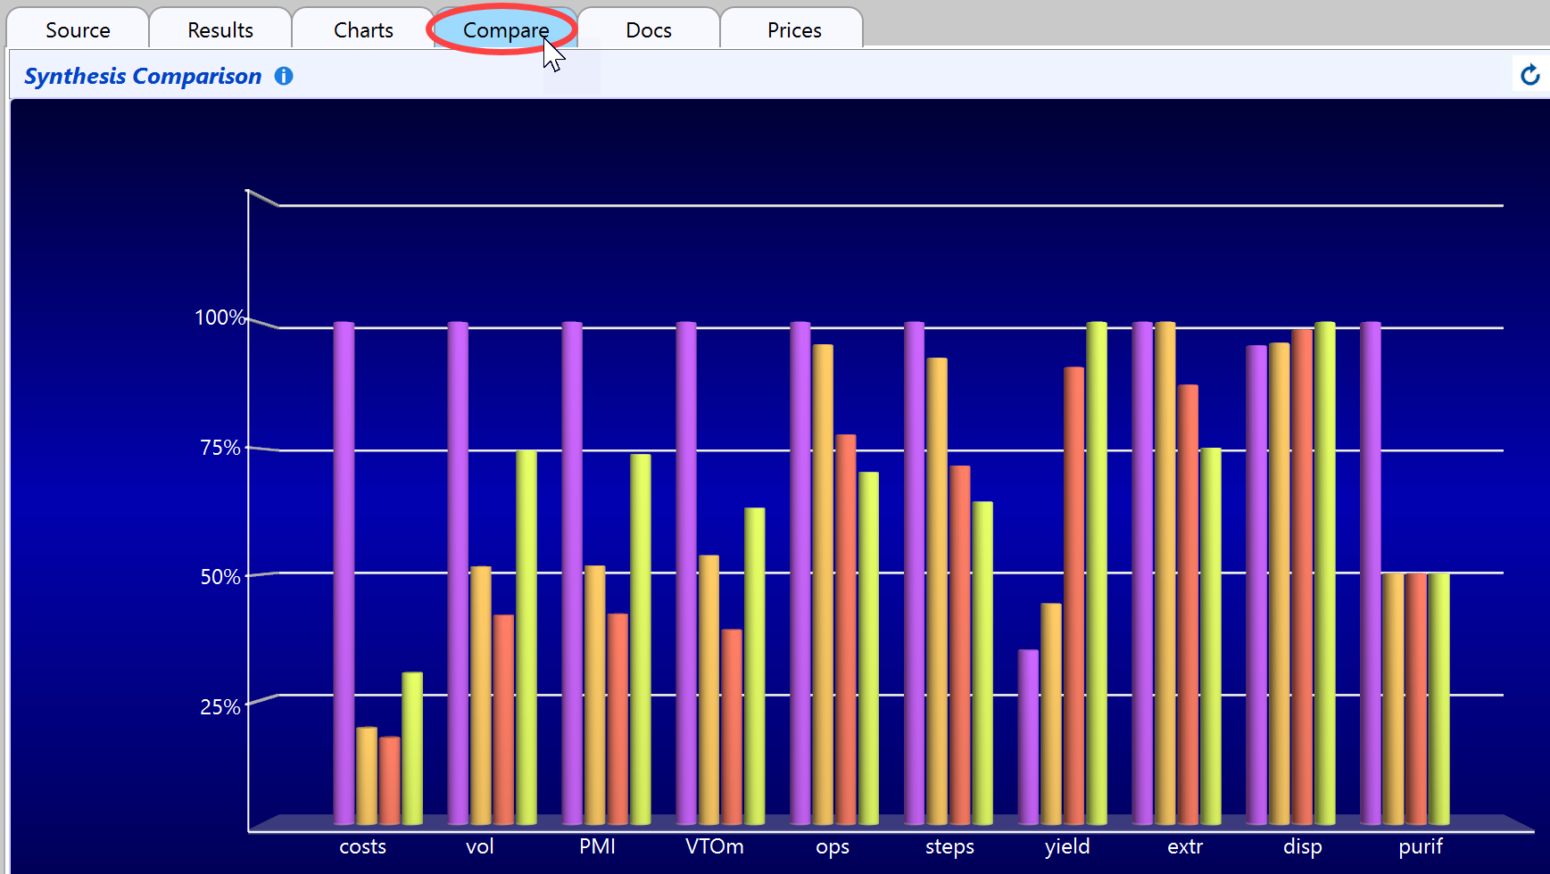Refresh the comparison chart
The image size is (1550, 874).
pyautogui.click(x=1529, y=75)
